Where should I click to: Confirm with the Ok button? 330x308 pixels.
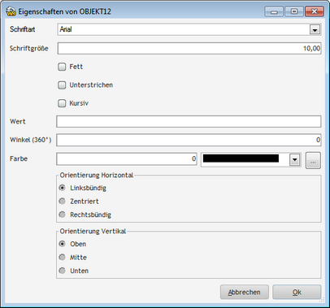click(297, 292)
